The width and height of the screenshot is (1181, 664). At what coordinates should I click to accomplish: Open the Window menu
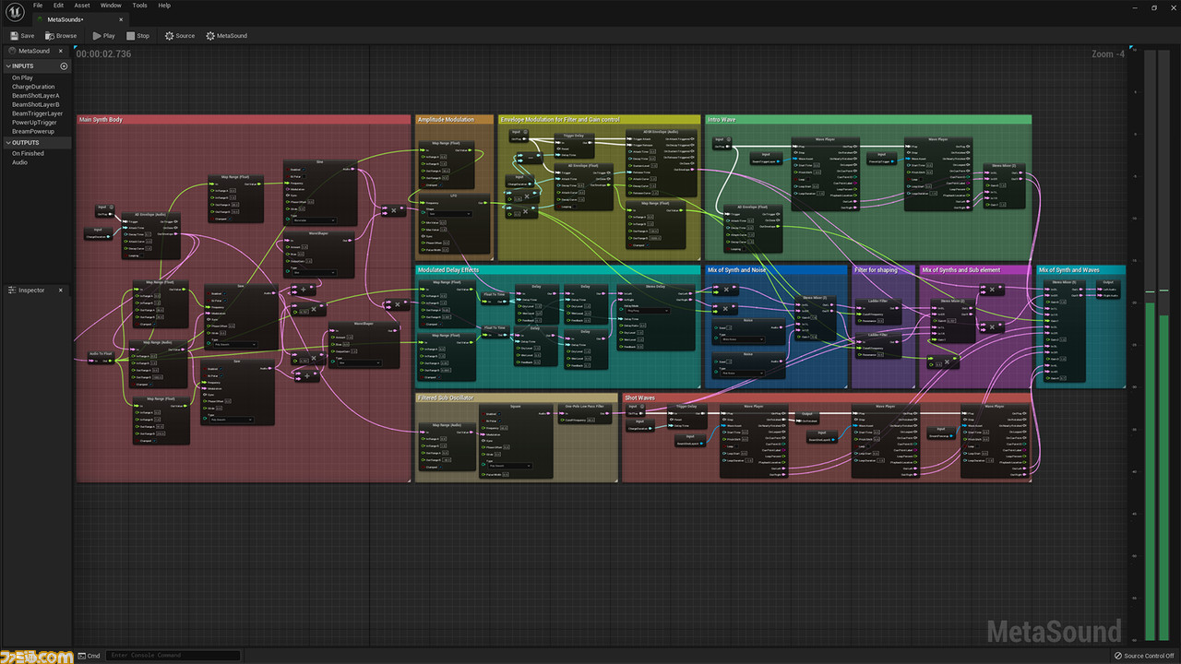tap(111, 6)
